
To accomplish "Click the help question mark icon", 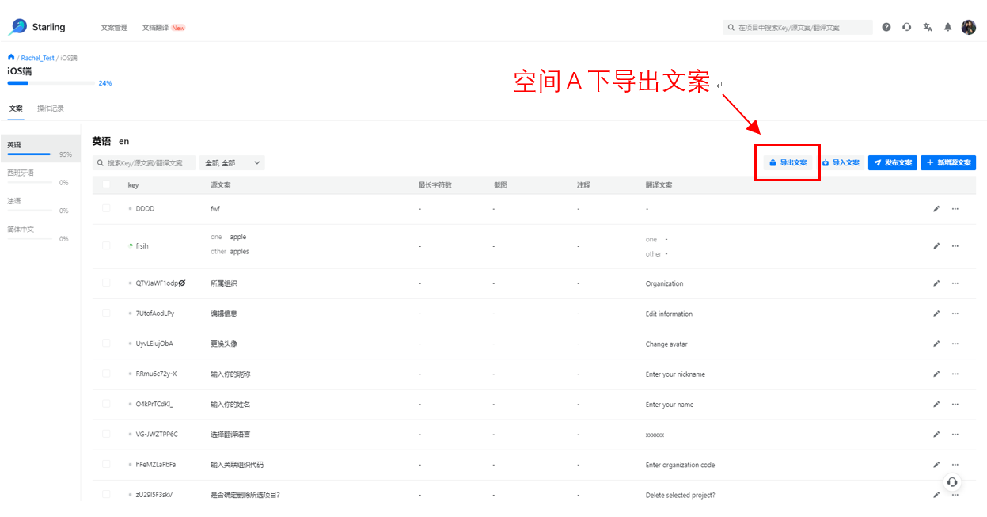I will 886,27.
